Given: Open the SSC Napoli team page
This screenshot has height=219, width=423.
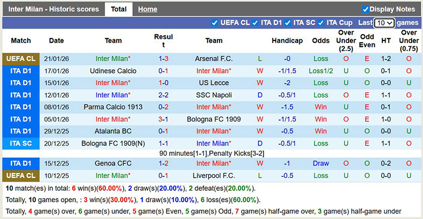Looking at the screenshot, I should pos(214,95).
